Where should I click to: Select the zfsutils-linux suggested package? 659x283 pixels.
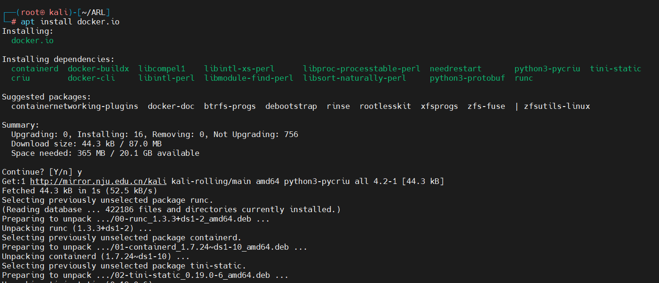pos(557,107)
